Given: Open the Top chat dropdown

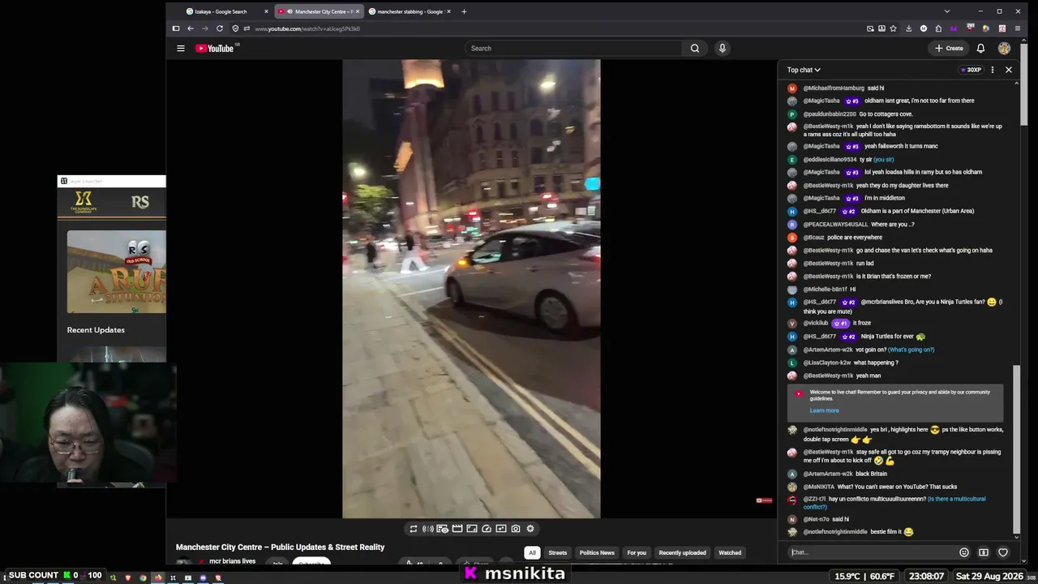Looking at the screenshot, I should click(804, 70).
